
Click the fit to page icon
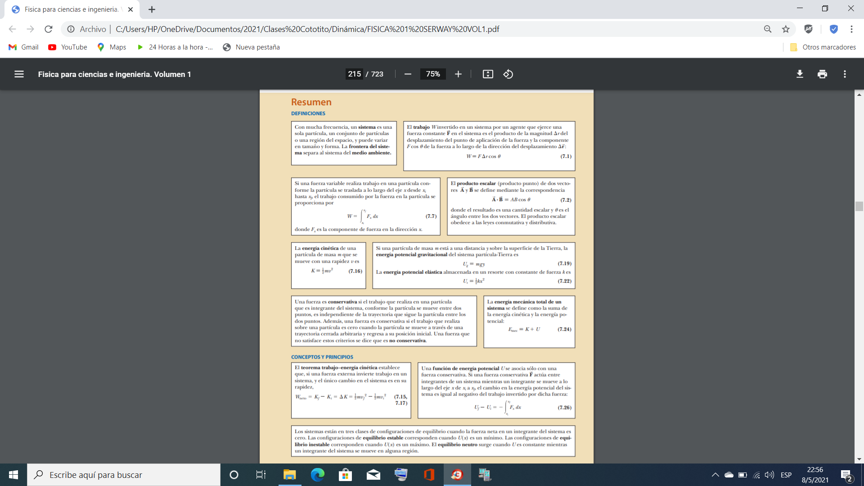coord(488,74)
